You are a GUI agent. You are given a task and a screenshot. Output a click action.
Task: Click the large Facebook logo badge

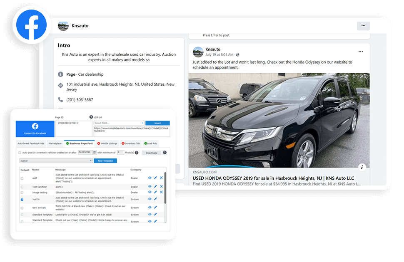(31, 25)
